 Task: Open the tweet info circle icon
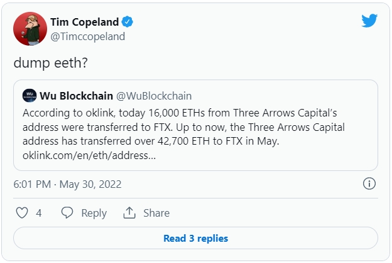pyautogui.click(x=369, y=184)
